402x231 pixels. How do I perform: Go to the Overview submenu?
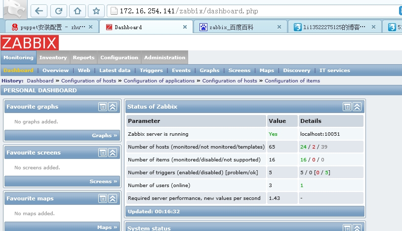pos(55,71)
